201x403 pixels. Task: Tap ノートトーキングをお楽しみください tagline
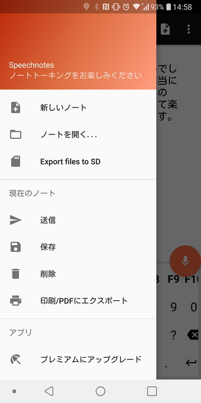click(75, 76)
